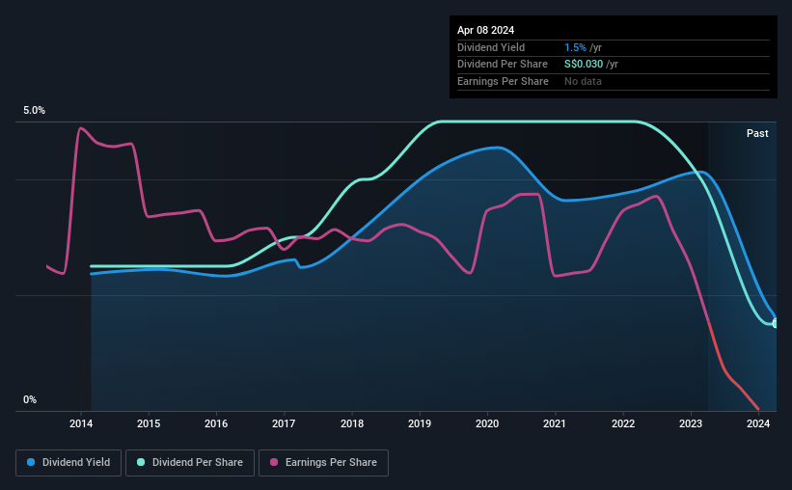Select the 2023 x-axis label
This screenshot has width=792, height=490.
691,423
